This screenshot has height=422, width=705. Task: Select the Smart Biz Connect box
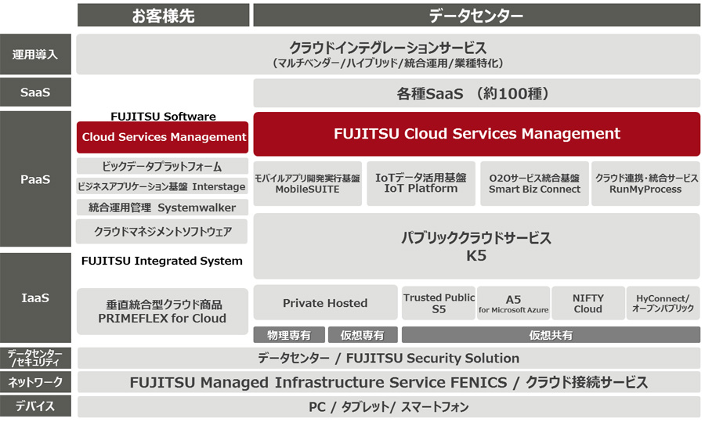pyautogui.click(x=533, y=184)
